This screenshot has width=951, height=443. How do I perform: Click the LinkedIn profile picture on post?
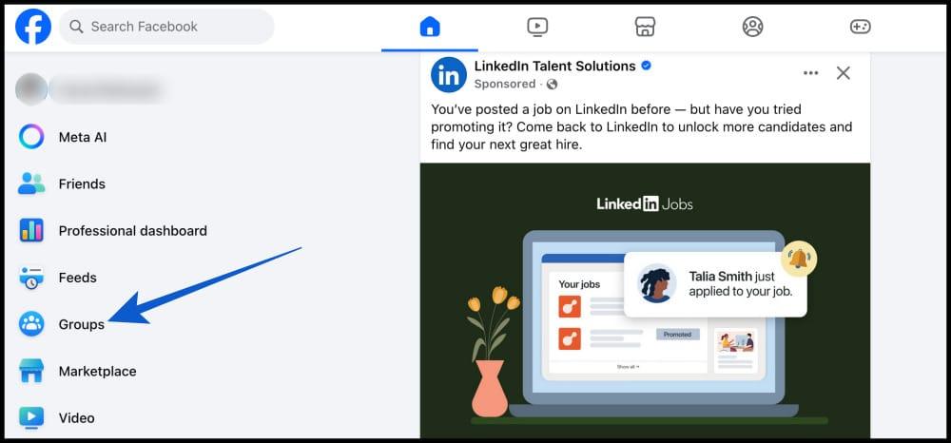pyautogui.click(x=448, y=74)
